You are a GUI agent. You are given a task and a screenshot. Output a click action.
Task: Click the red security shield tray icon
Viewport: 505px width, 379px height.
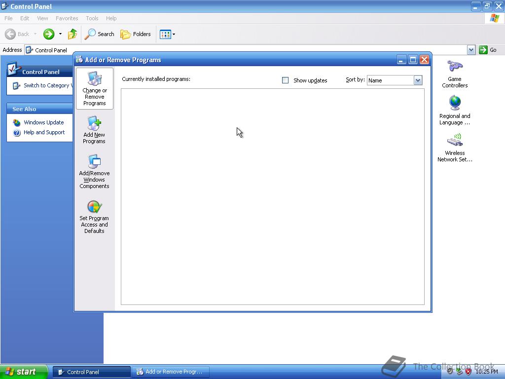click(469, 372)
